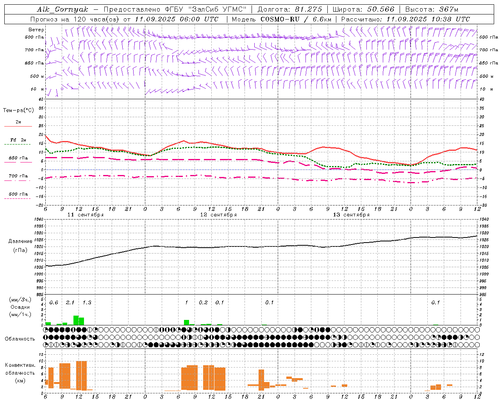
Task: Click the Тем-ра(°C) axis title
Action: (18, 111)
